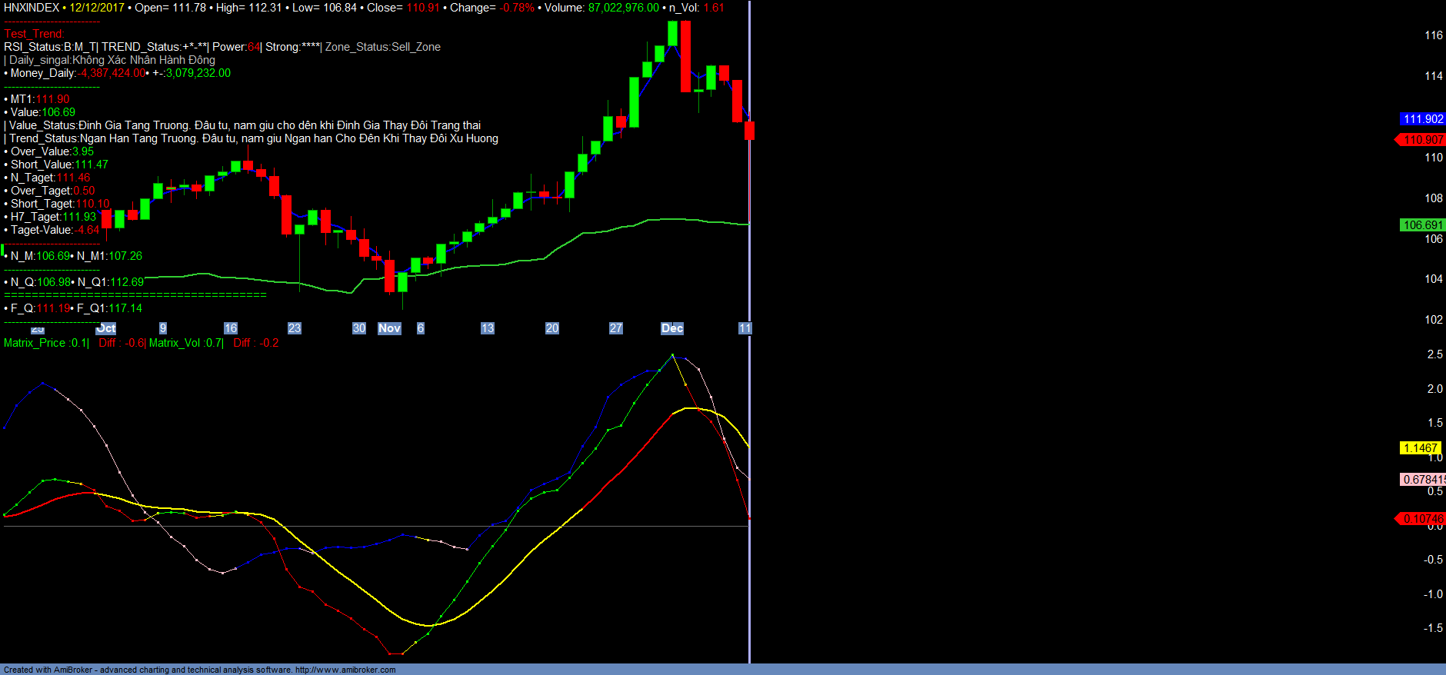
Task: Click the Volume value in the title line
Action: [623, 8]
